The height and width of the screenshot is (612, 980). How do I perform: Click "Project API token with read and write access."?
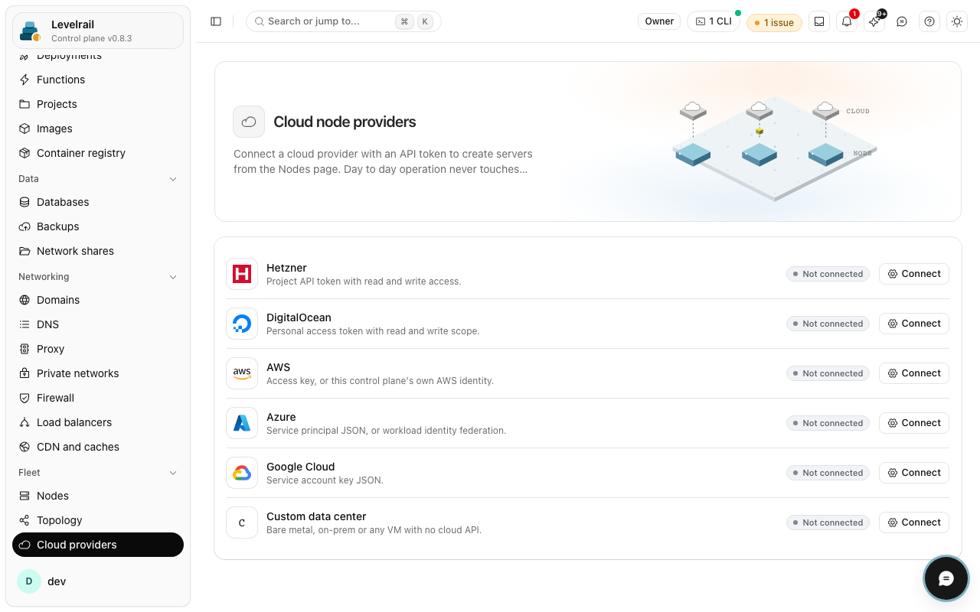[364, 282]
